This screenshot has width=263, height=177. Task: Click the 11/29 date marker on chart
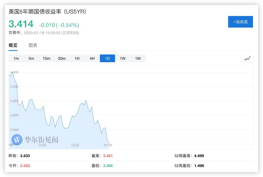[42, 145]
